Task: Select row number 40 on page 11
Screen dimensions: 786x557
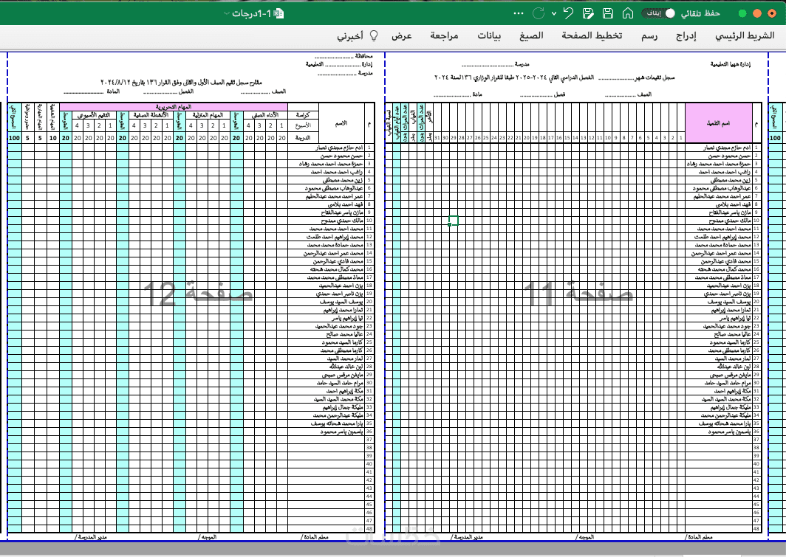Action: pos(756,464)
